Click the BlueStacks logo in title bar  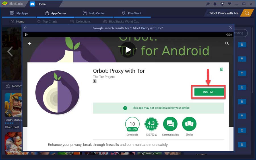(5, 3)
